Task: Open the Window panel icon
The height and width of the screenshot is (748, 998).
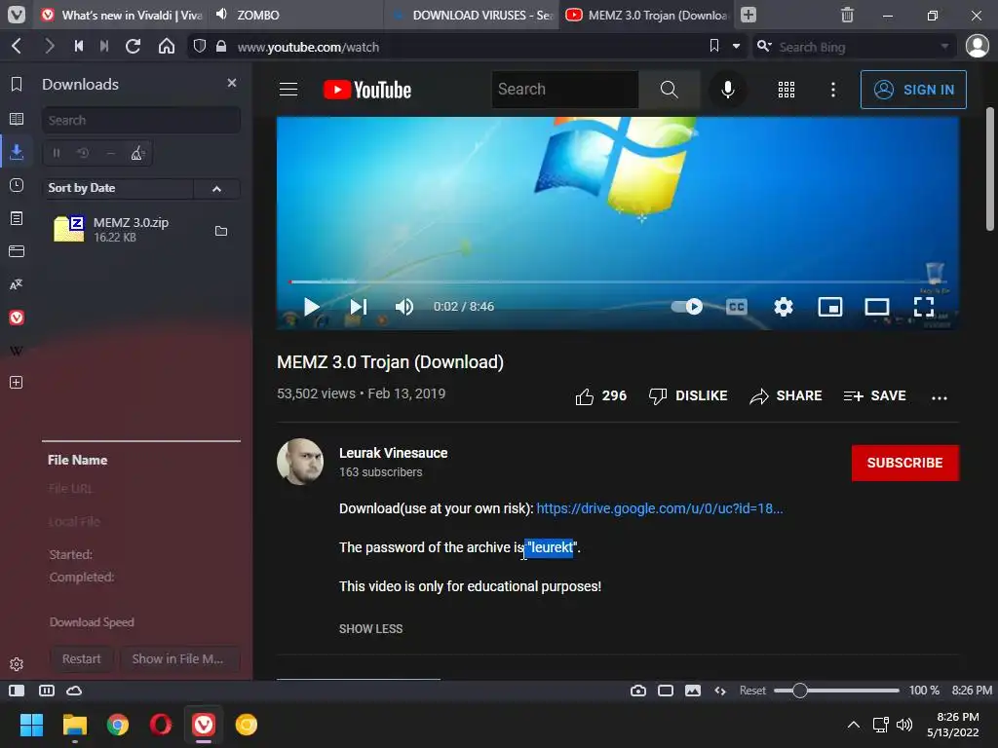Action: (x=17, y=251)
